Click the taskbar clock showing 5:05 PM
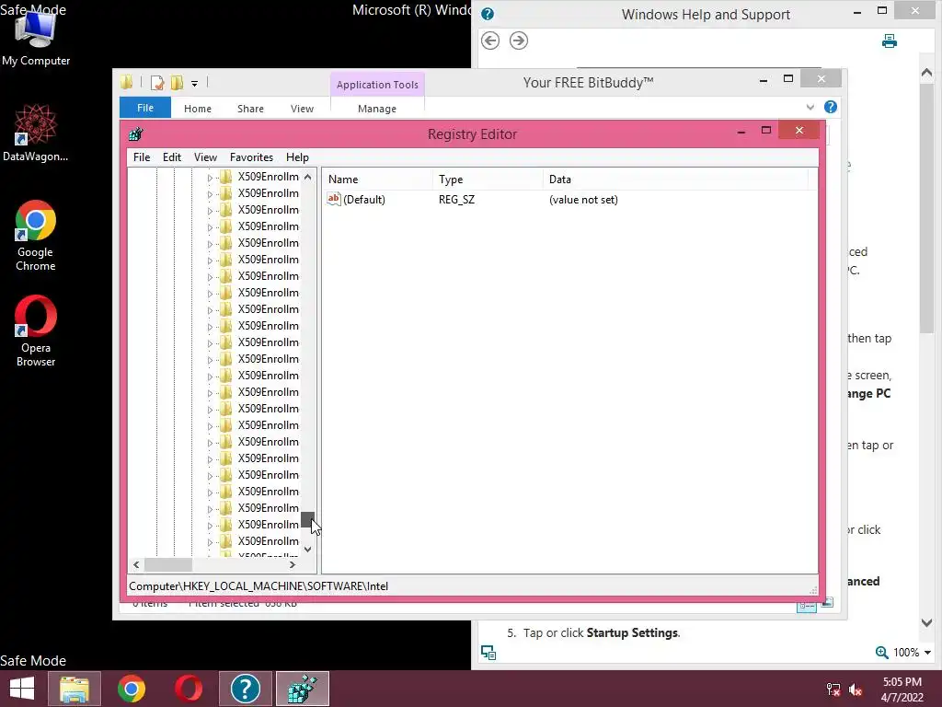The image size is (942, 707). (902, 690)
